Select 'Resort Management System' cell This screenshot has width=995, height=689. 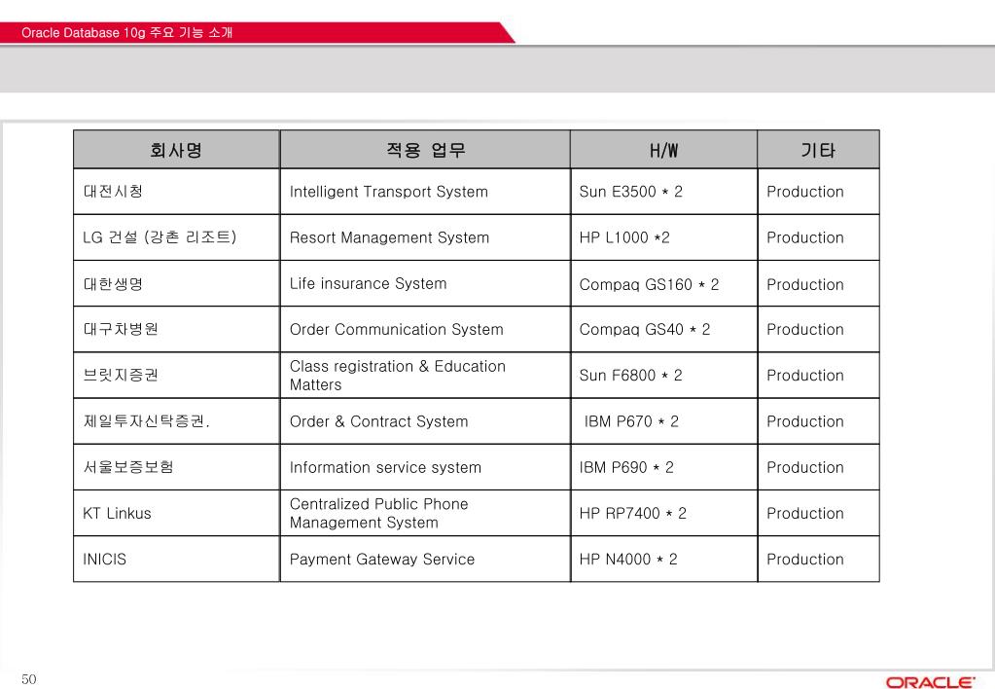tap(425, 237)
